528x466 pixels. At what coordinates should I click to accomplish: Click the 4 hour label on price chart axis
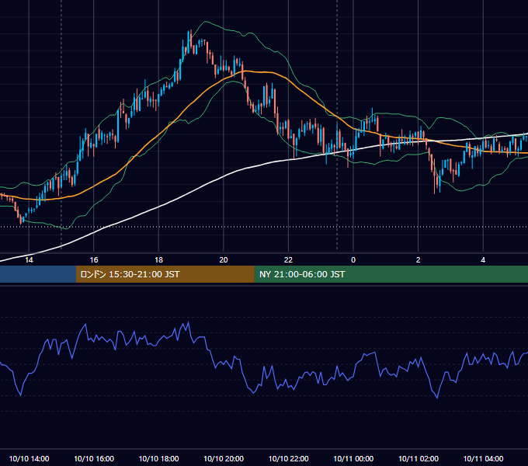(483, 260)
